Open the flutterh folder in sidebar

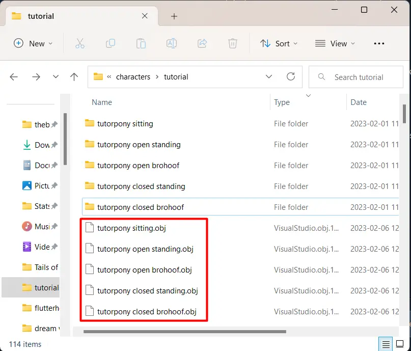[40, 308]
